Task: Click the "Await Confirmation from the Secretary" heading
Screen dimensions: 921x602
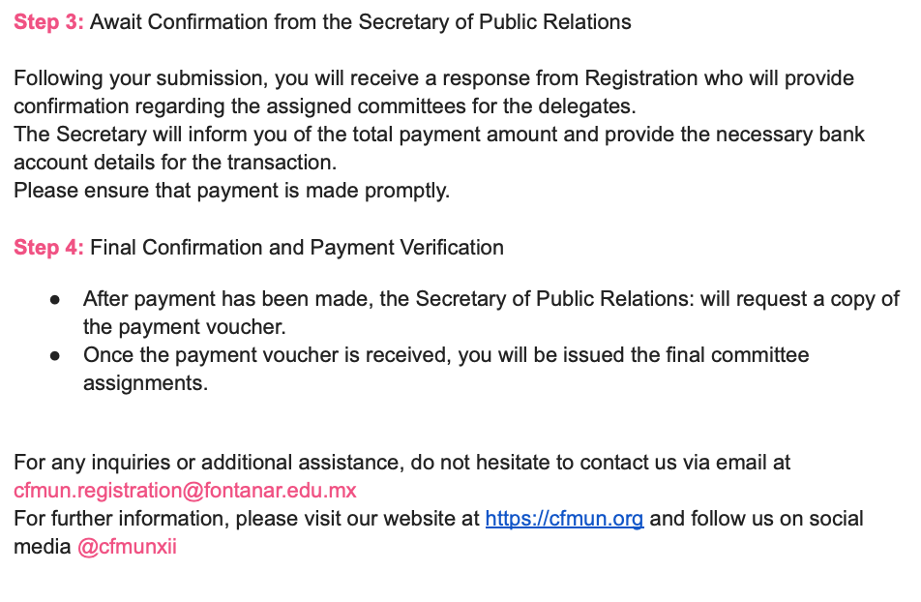Action: (x=360, y=22)
